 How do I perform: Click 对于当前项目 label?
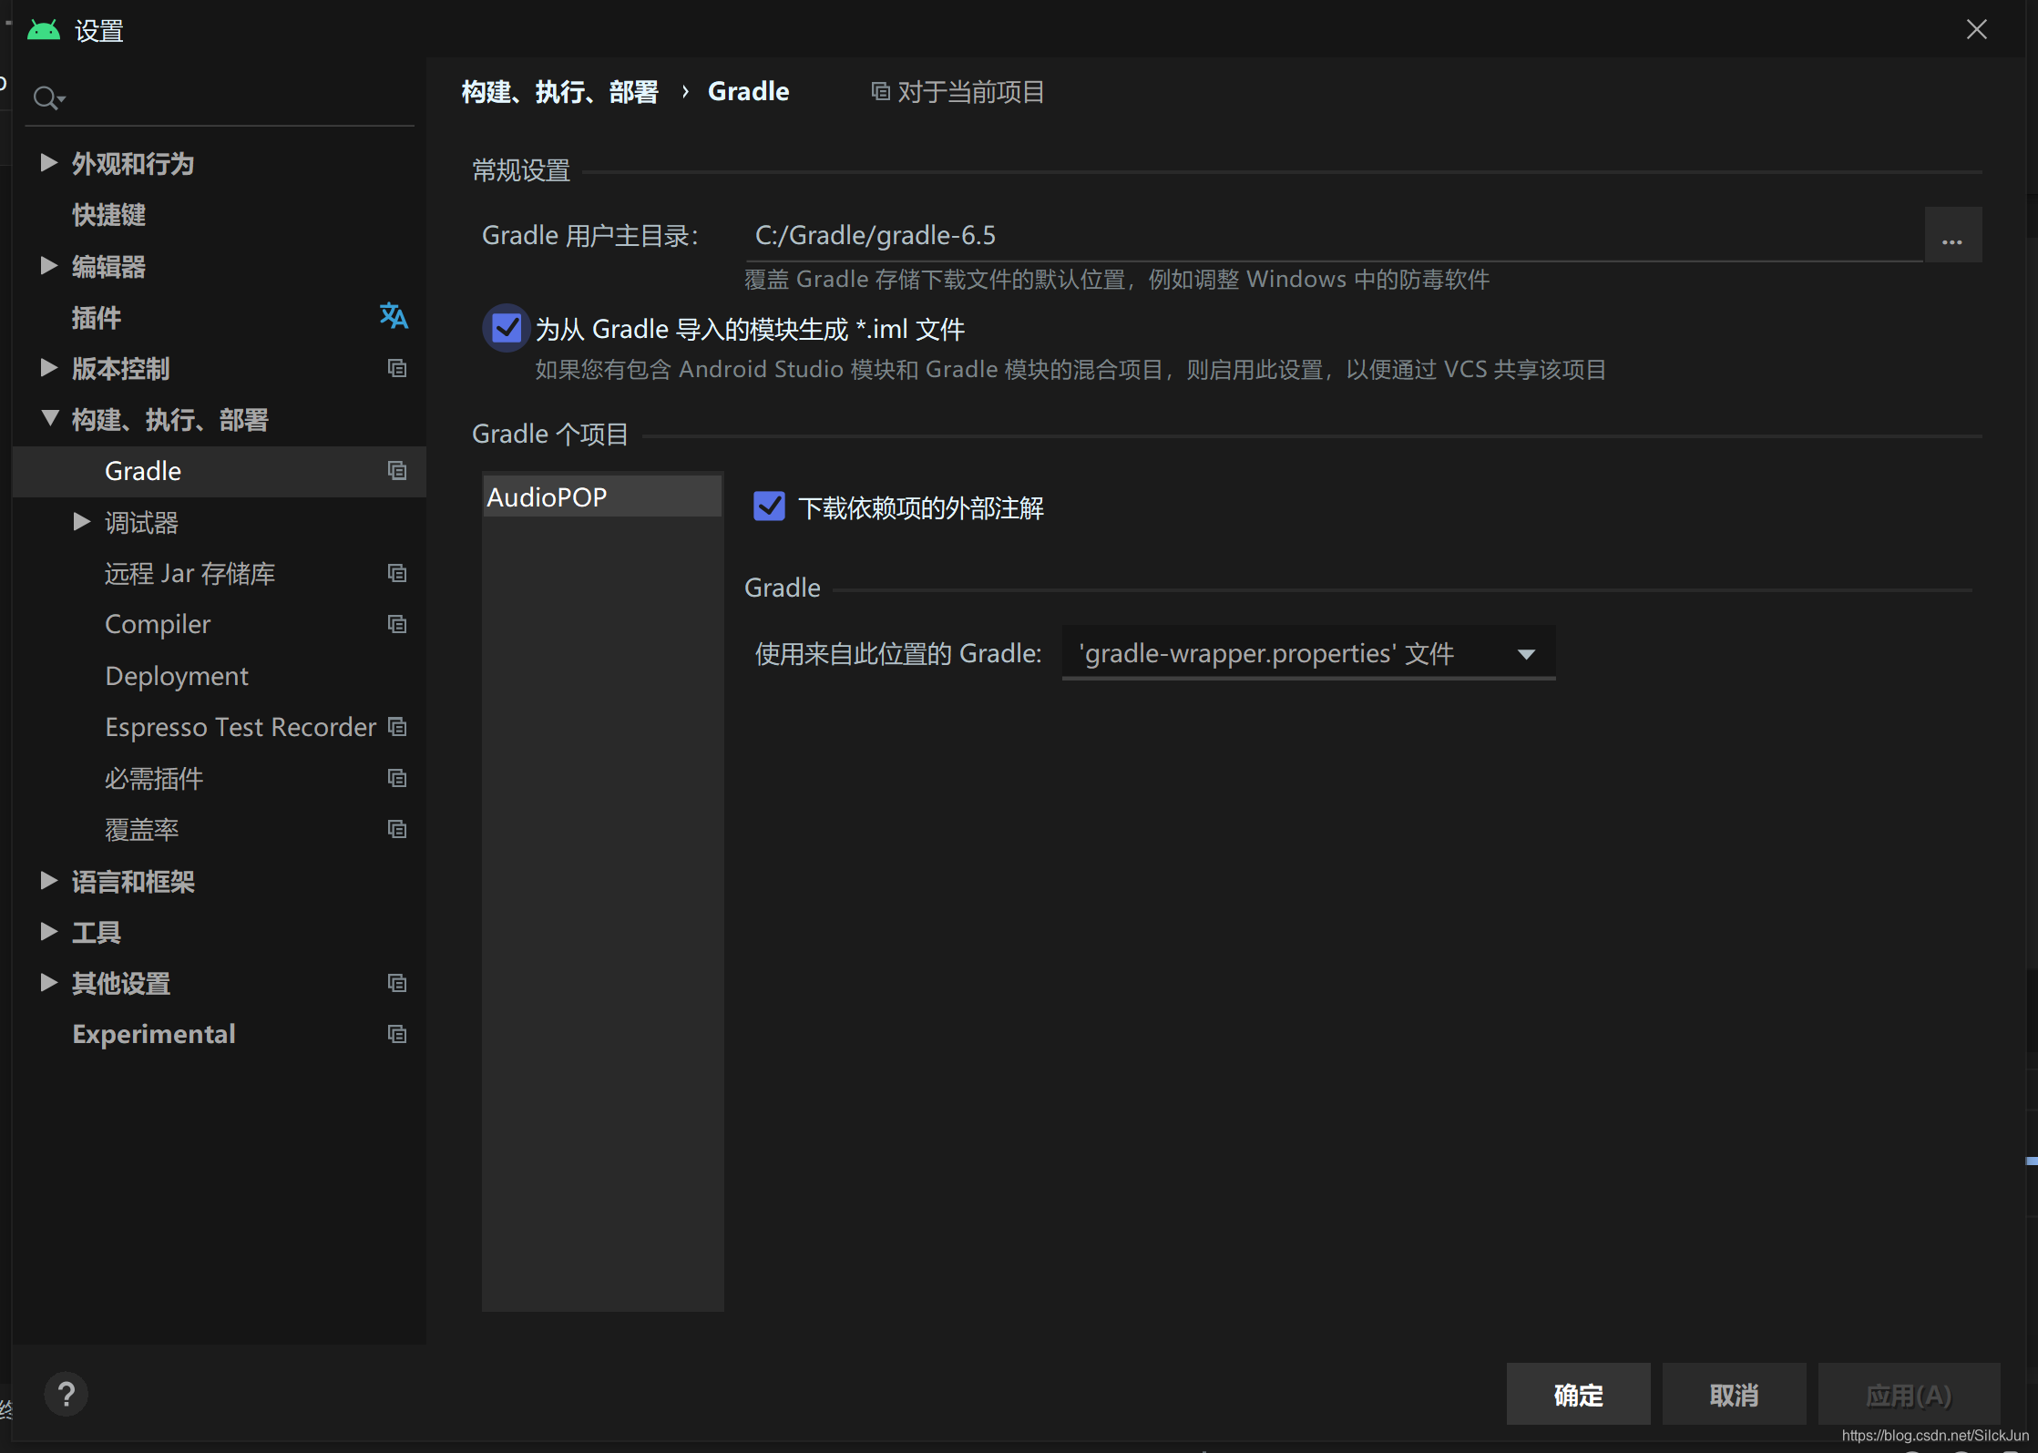pyautogui.click(x=970, y=92)
